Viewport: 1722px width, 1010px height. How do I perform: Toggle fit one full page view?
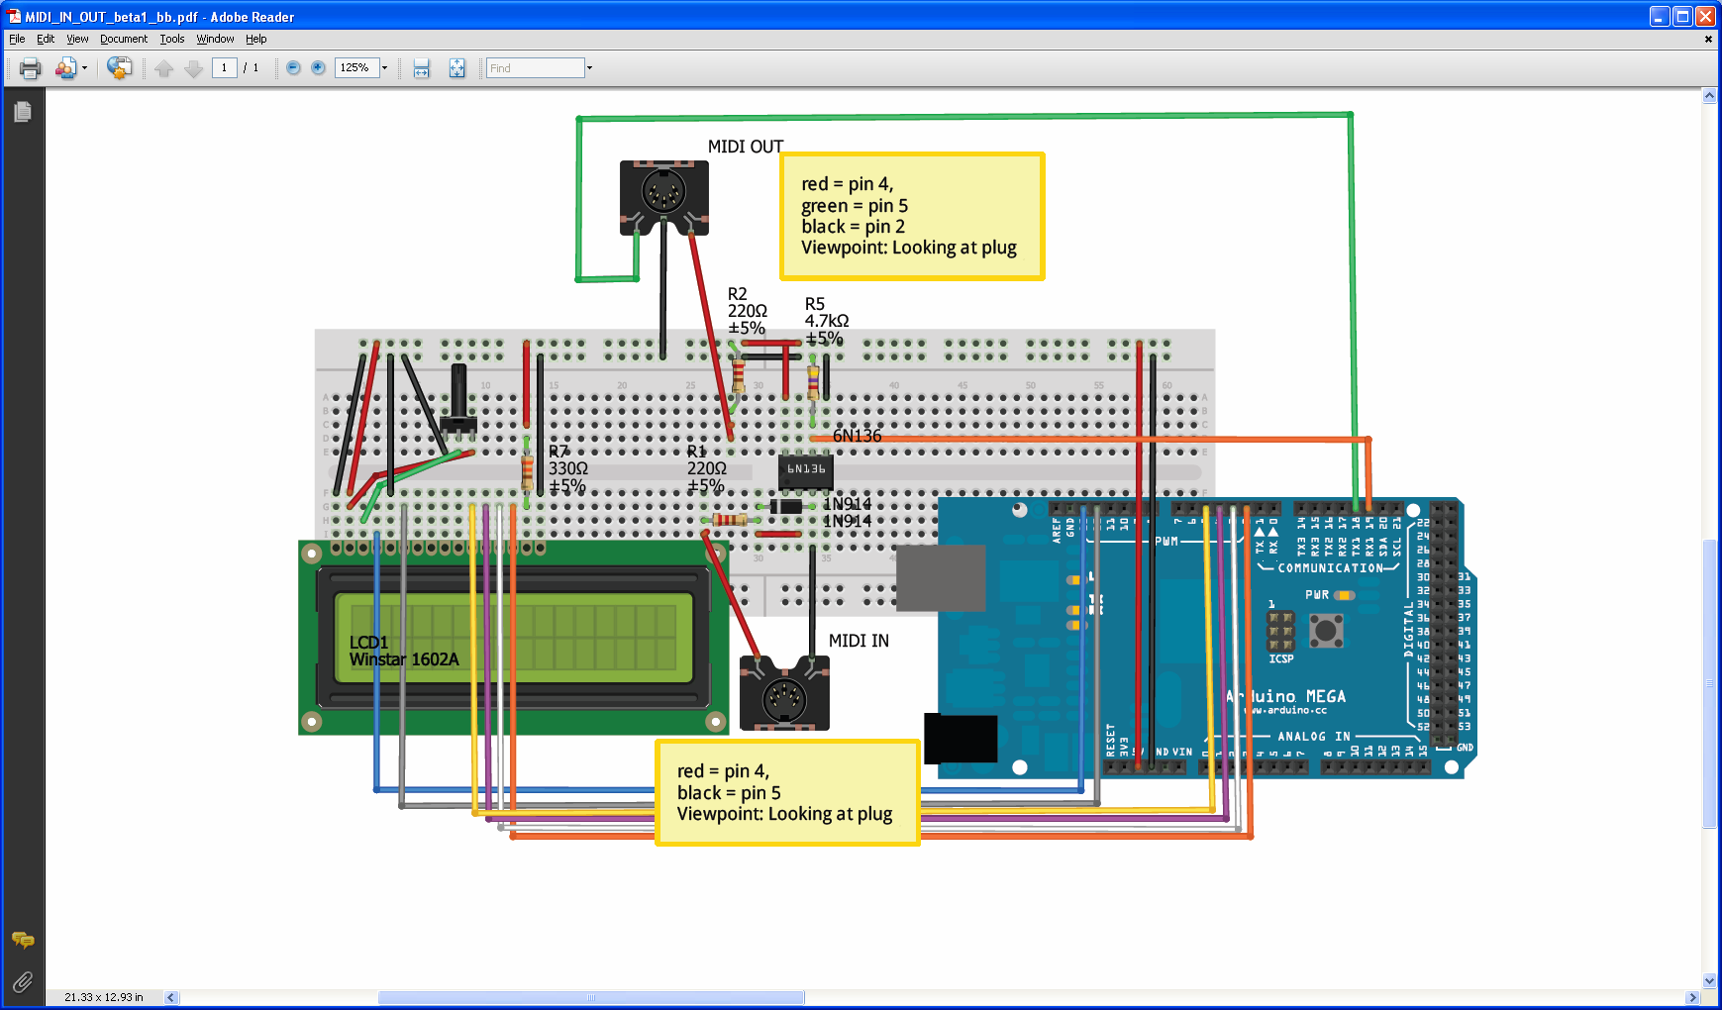click(456, 68)
